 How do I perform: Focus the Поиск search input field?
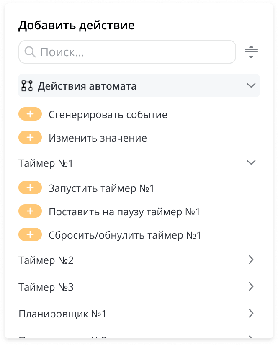[127, 52]
